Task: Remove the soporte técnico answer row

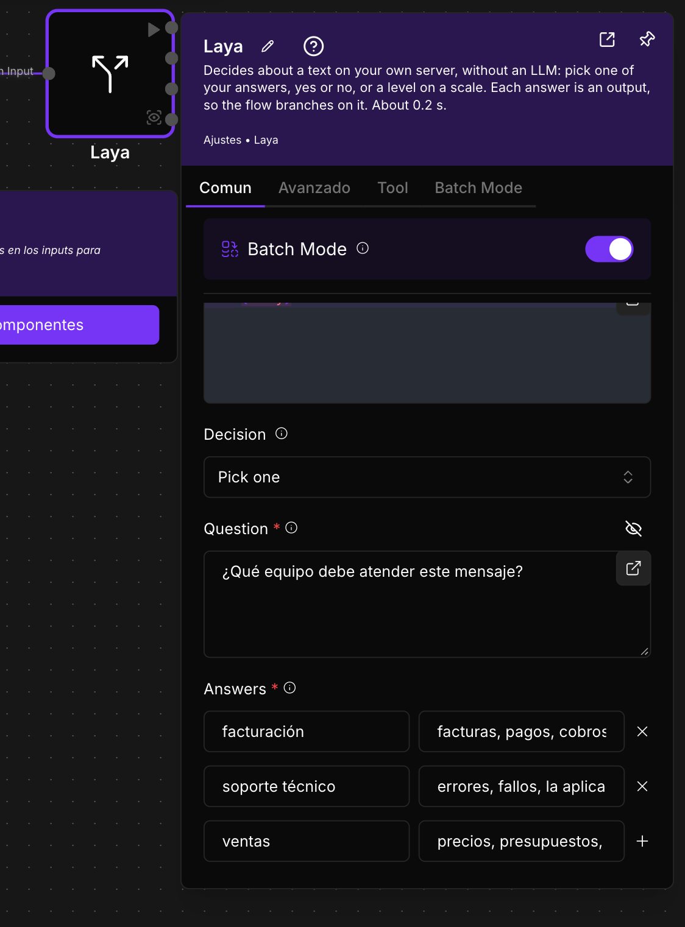Action: click(642, 786)
